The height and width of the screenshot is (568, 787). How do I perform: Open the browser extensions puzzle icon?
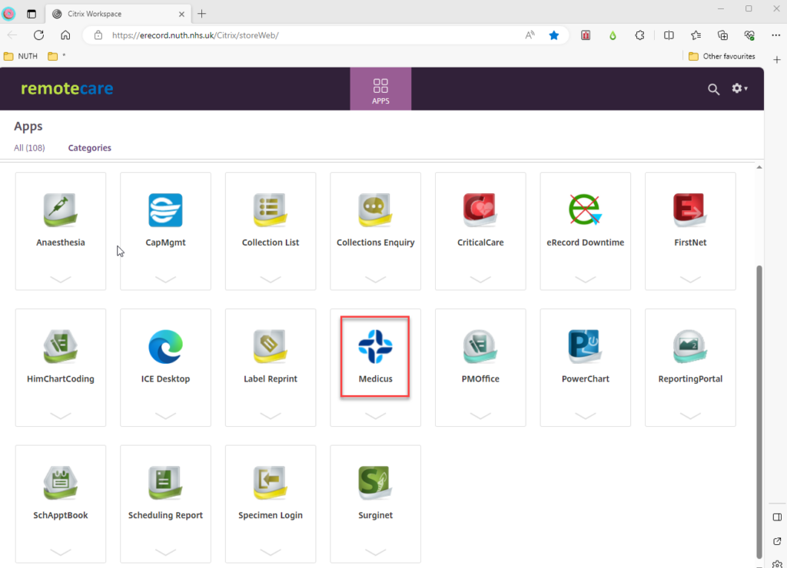point(639,35)
